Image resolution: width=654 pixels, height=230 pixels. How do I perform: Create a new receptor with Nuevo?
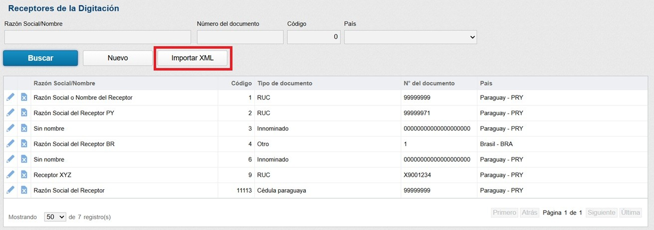tap(118, 58)
